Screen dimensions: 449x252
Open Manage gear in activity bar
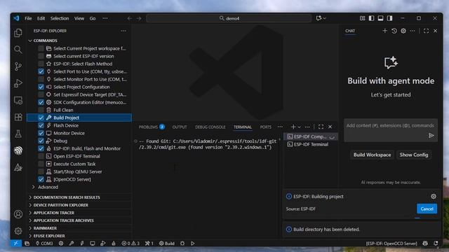(18, 230)
